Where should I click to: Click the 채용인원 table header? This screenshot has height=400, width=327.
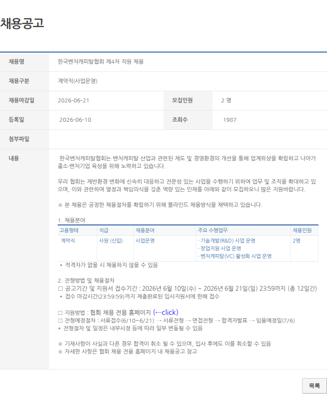pyautogui.click(x=302, y=231)
